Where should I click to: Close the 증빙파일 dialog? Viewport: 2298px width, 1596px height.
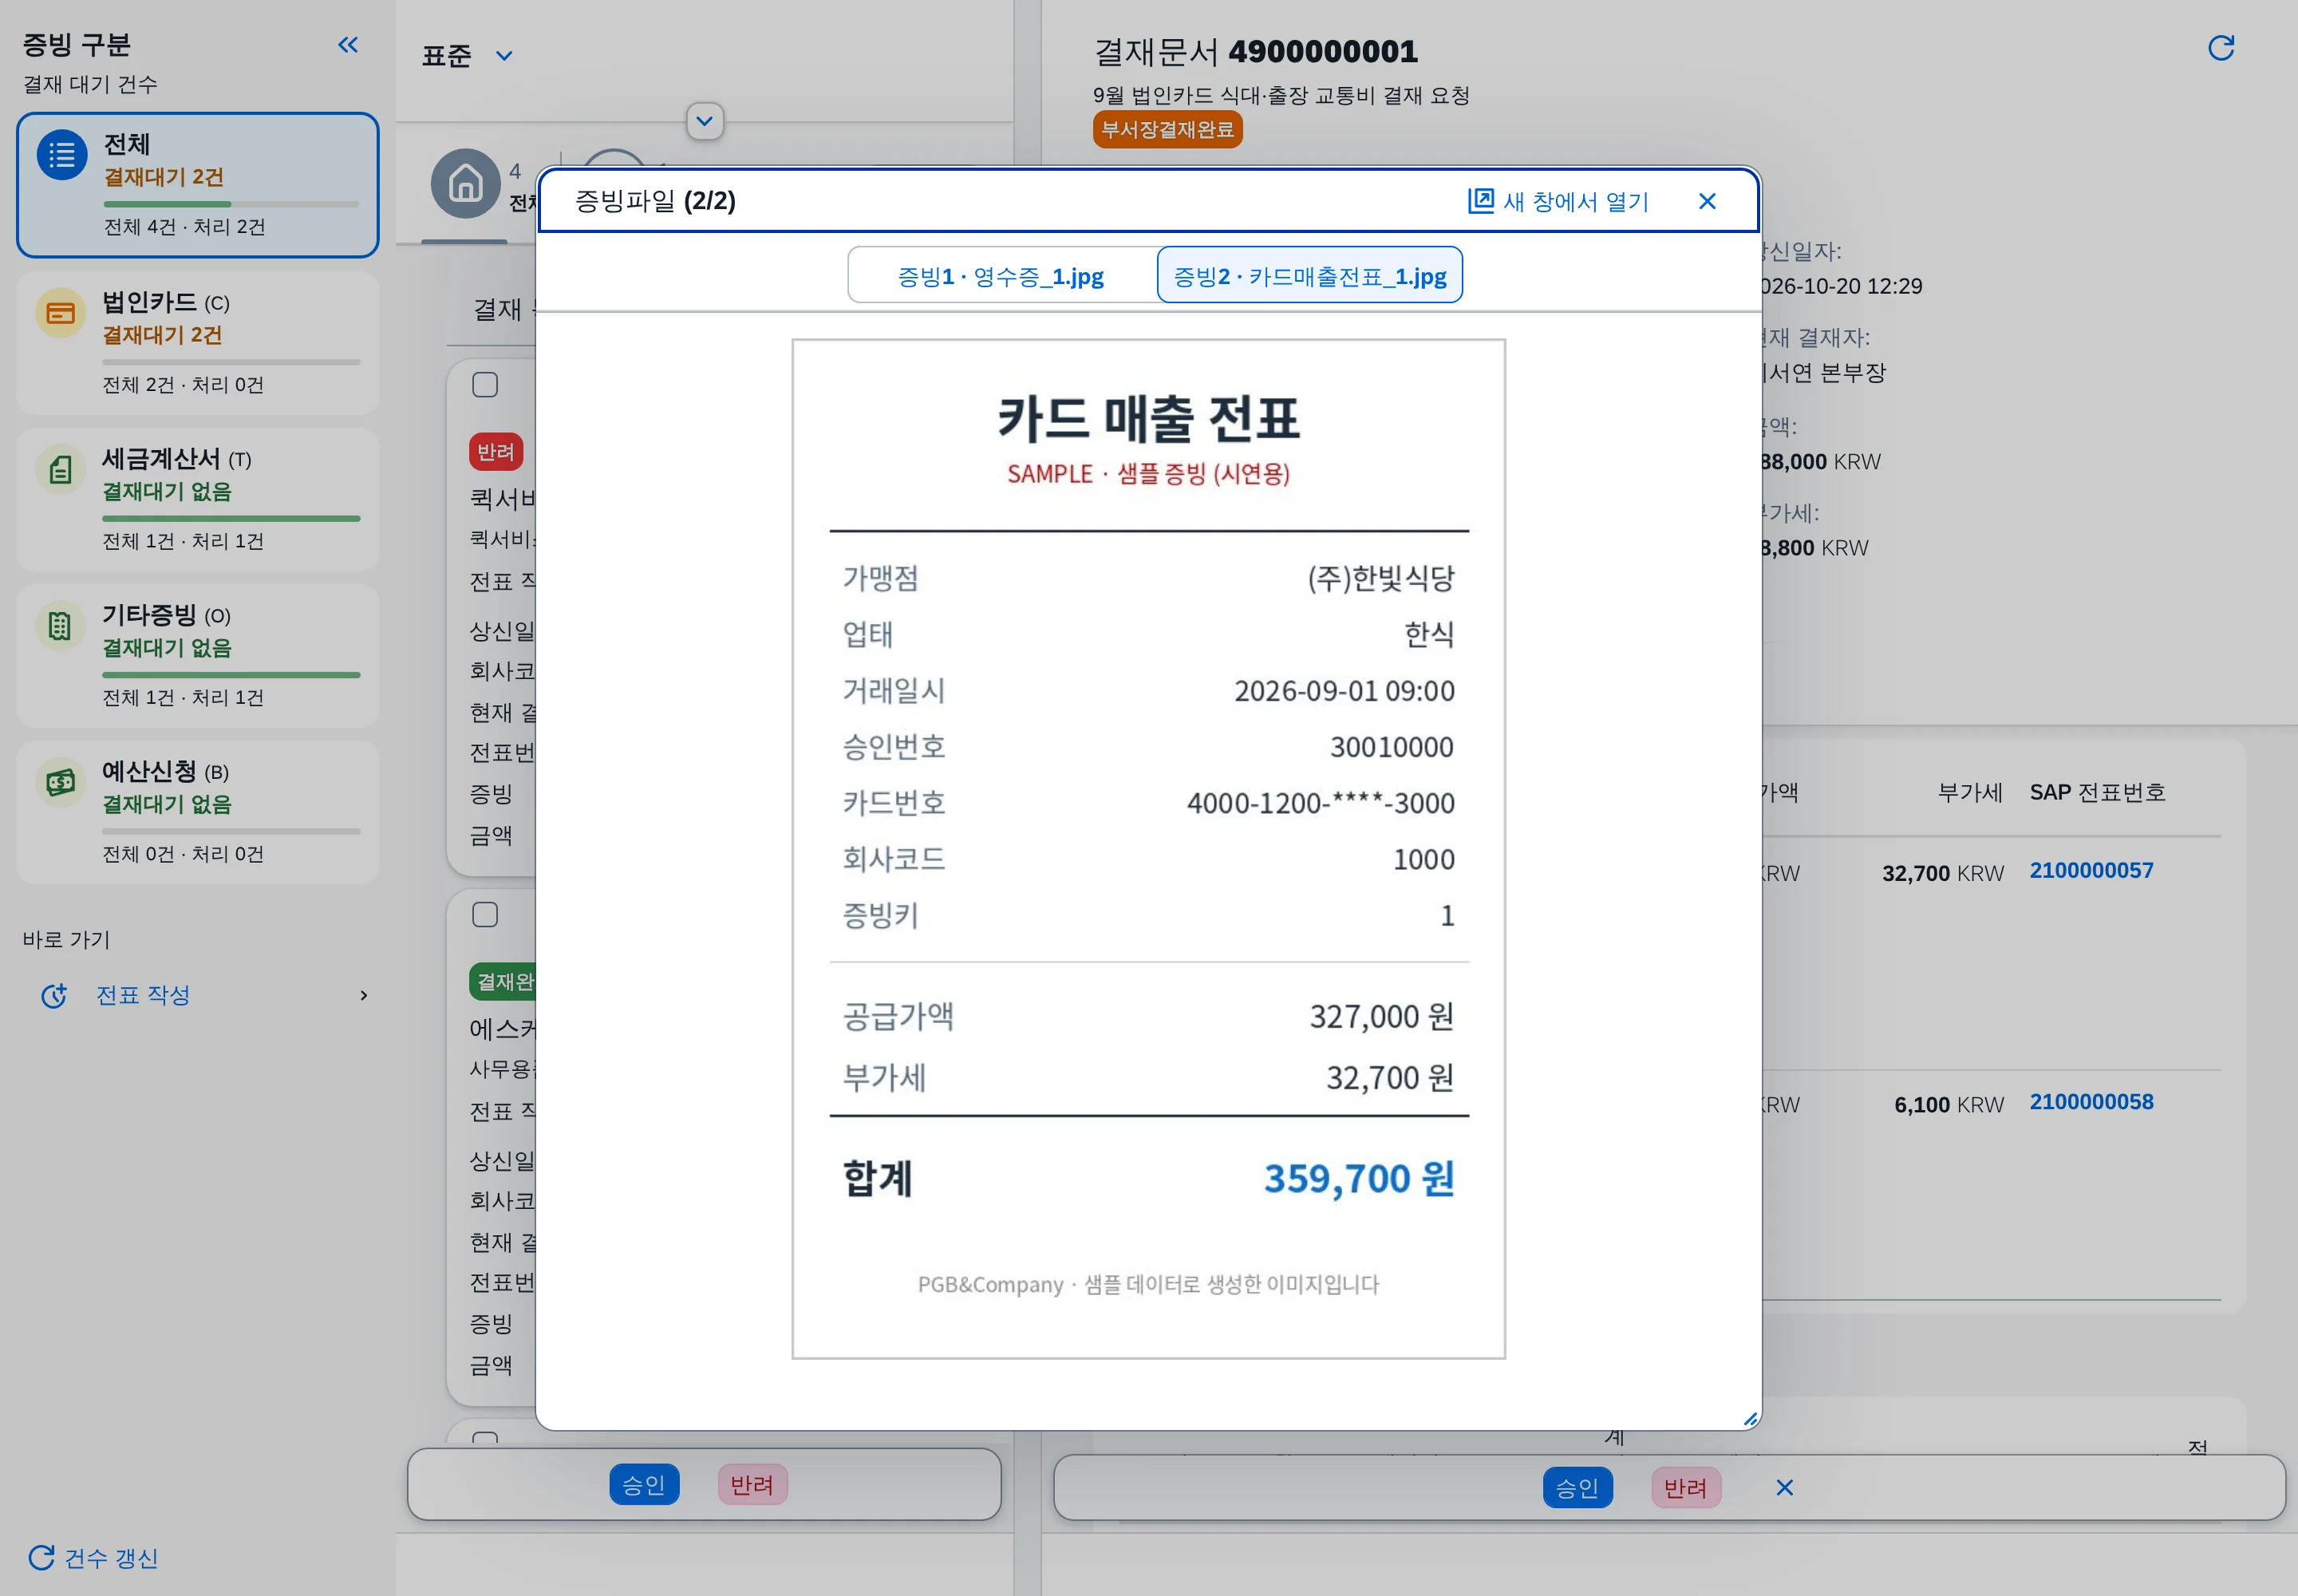[1707, 201]
